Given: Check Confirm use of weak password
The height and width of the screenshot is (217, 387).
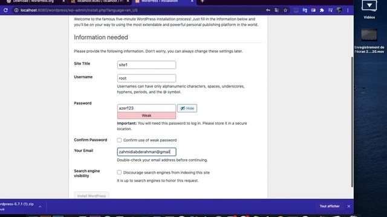Looking at the screenshot, I should (x=119, y=140).
